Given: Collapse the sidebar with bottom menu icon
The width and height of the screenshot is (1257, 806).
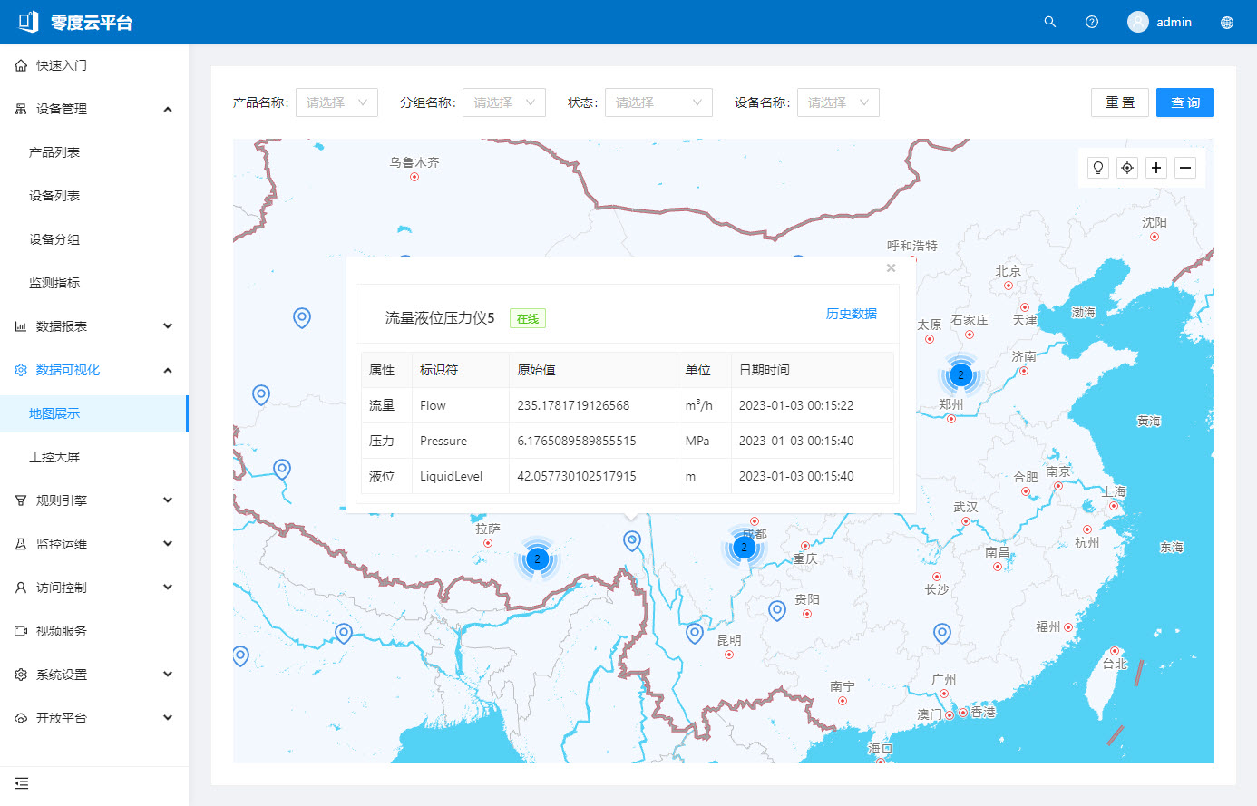Looking at the screenshot, I should 22,783.
